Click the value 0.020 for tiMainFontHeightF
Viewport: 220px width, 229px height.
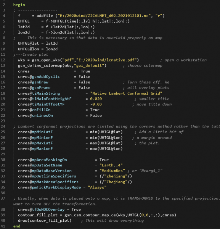point(96,99)
